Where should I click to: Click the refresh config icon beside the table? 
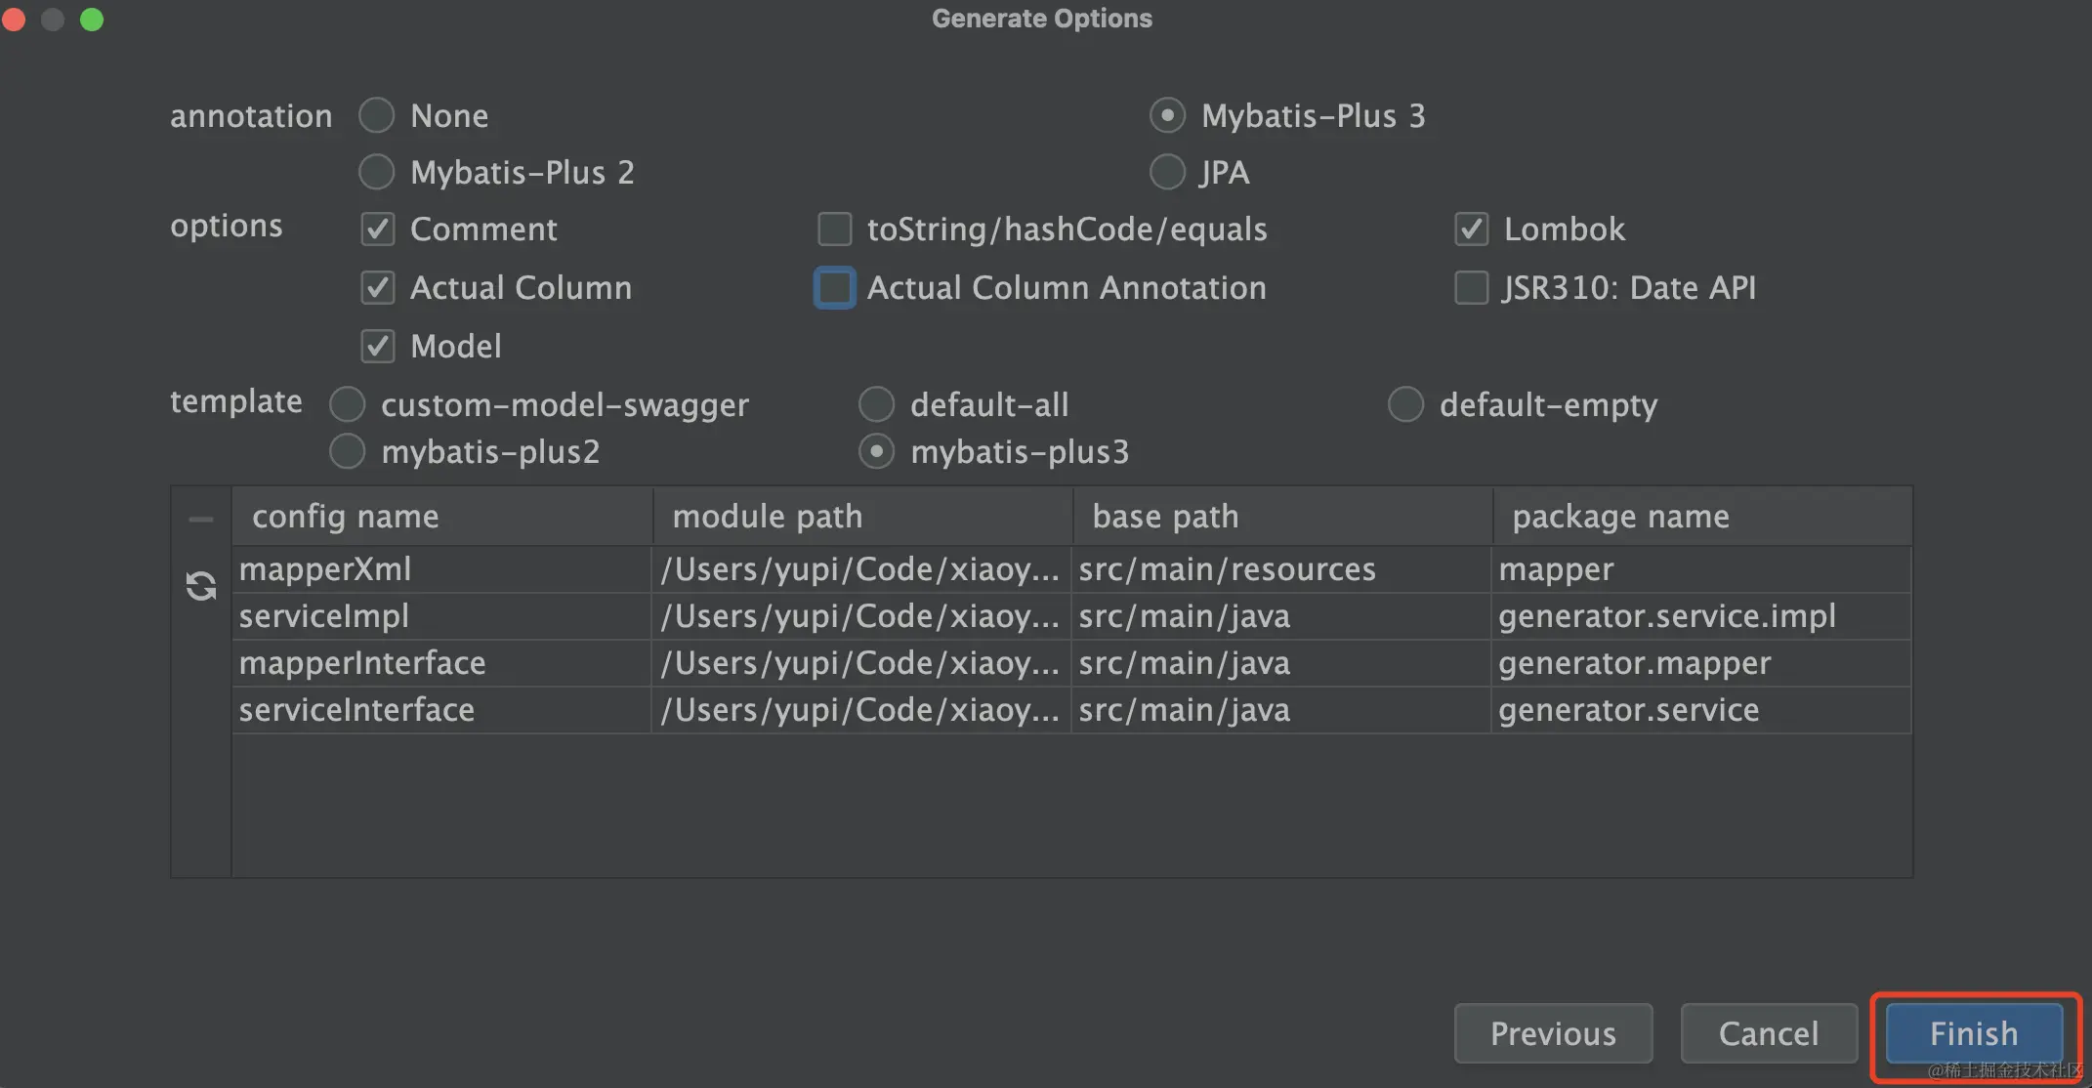[201, 586]
